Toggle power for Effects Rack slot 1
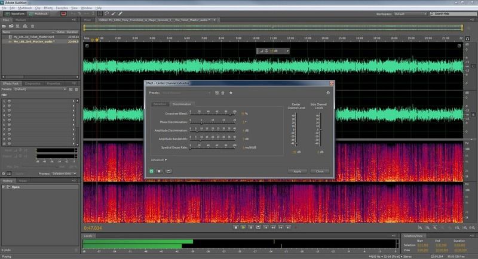Screen dimensions: 478x259 pyautogui.click(x=9, y=101)
